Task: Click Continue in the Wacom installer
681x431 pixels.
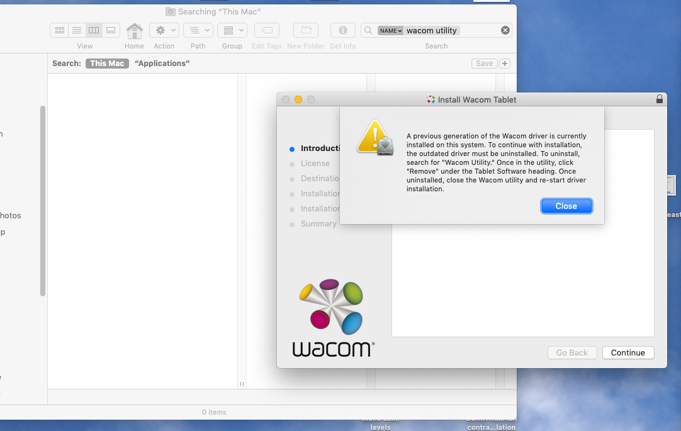Action: click(628, 352)
